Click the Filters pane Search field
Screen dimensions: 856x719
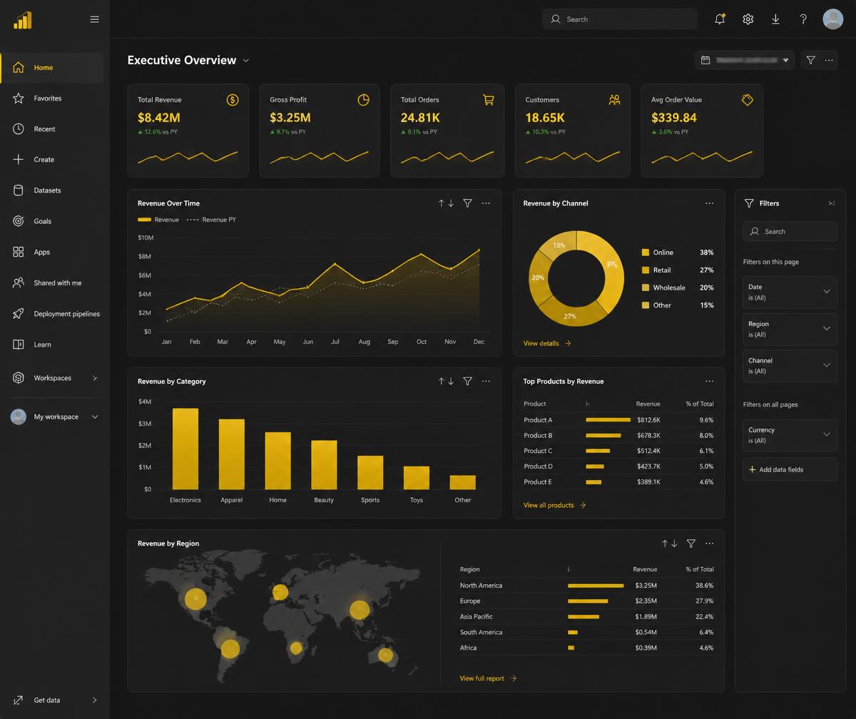pos(790,231)
